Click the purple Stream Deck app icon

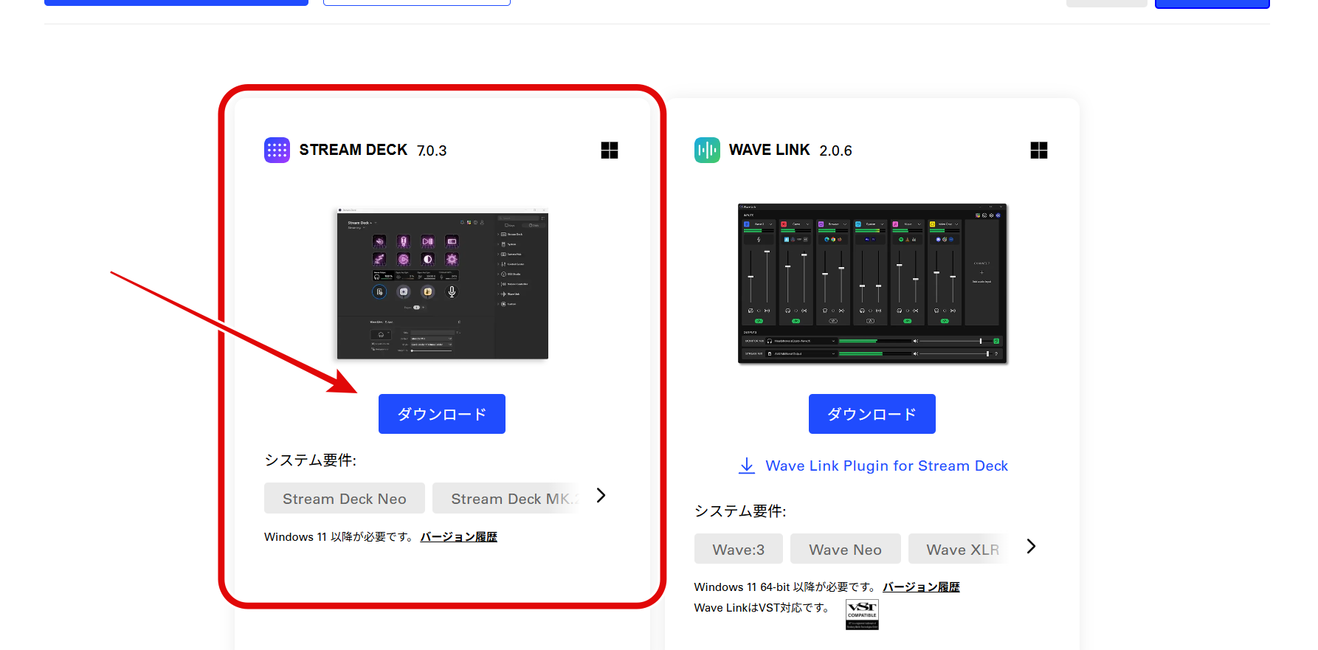coord(277,151)
